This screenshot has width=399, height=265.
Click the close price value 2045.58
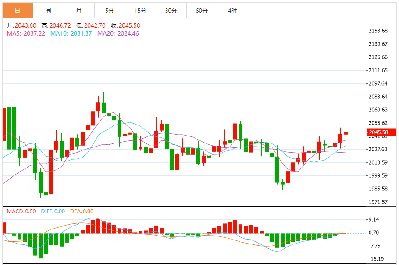coord(129,26)
